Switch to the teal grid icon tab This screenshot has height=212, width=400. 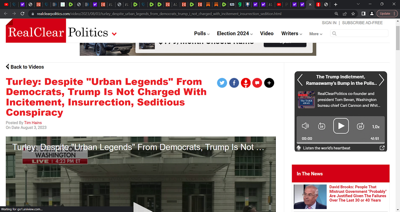[63, 4]
